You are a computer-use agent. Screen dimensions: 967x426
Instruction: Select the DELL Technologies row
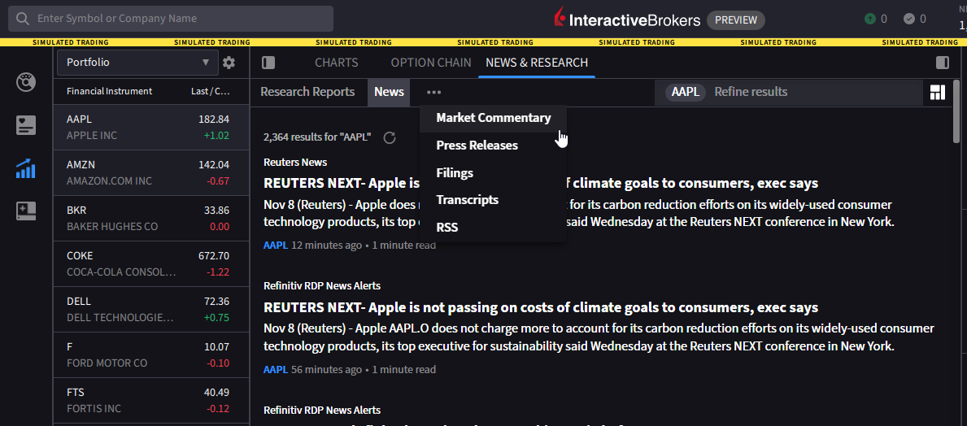coord(151,310)
